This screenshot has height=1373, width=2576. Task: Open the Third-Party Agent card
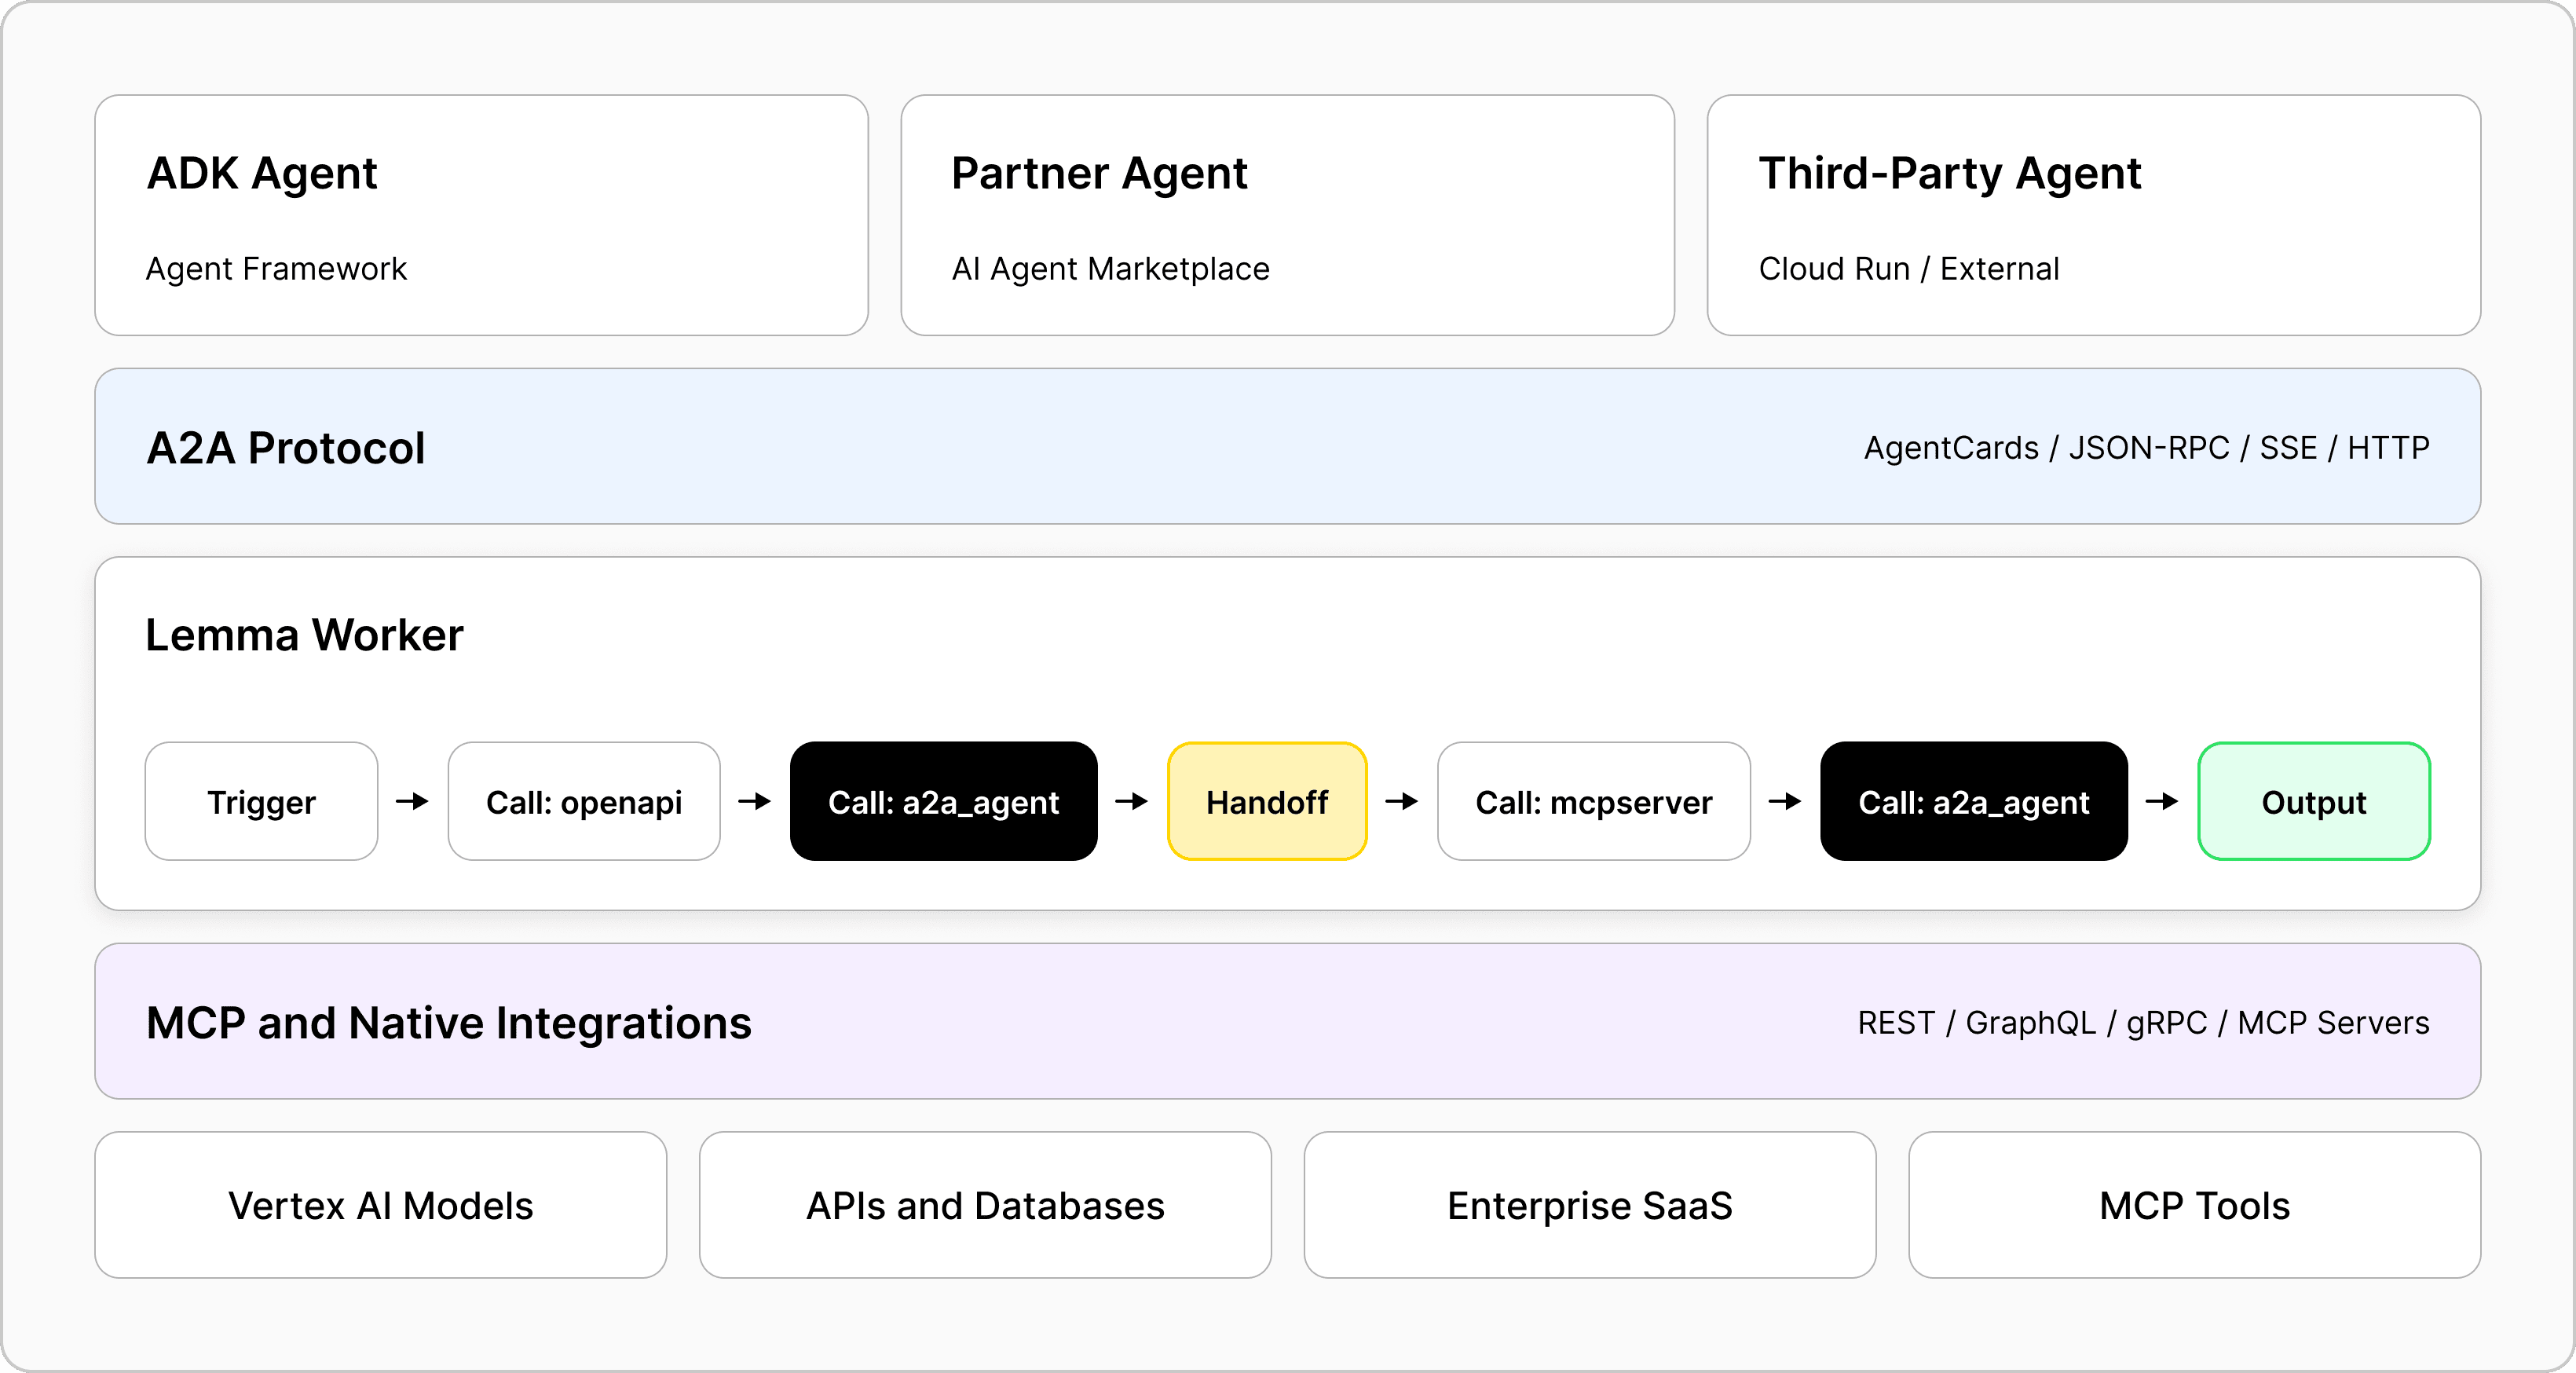click(2093, 215)
